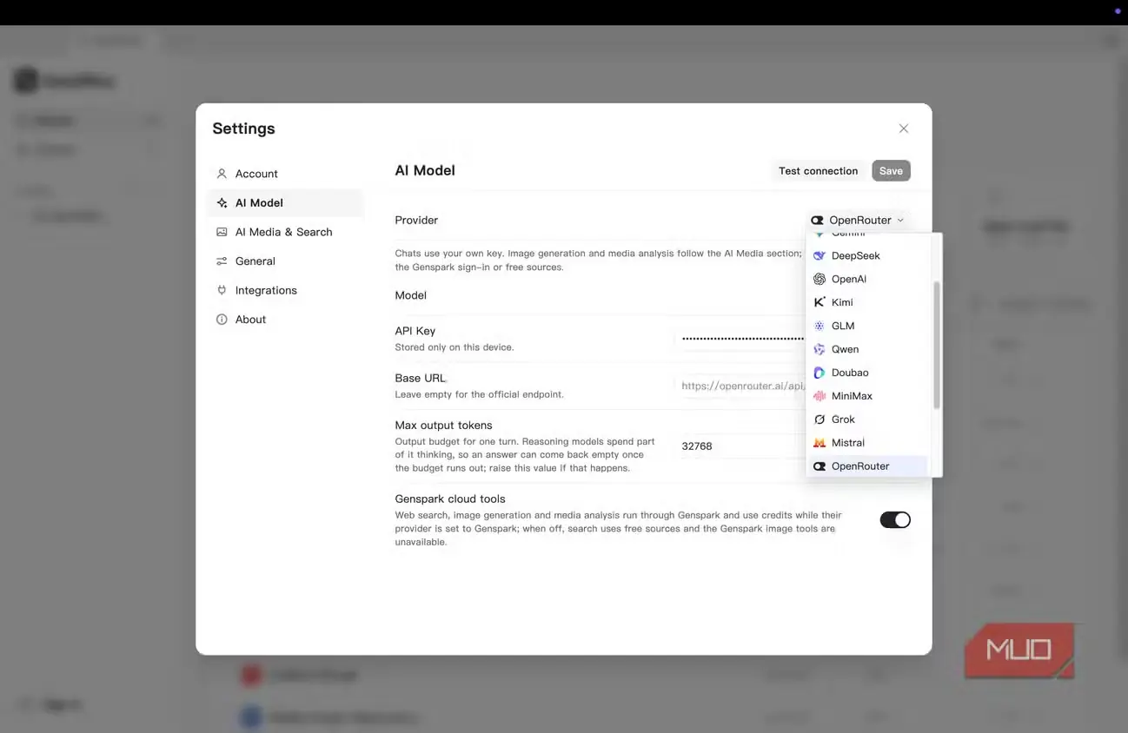Pick Qwen as the provider
This screenshot has height=733, width=1128.
(868, 349)
